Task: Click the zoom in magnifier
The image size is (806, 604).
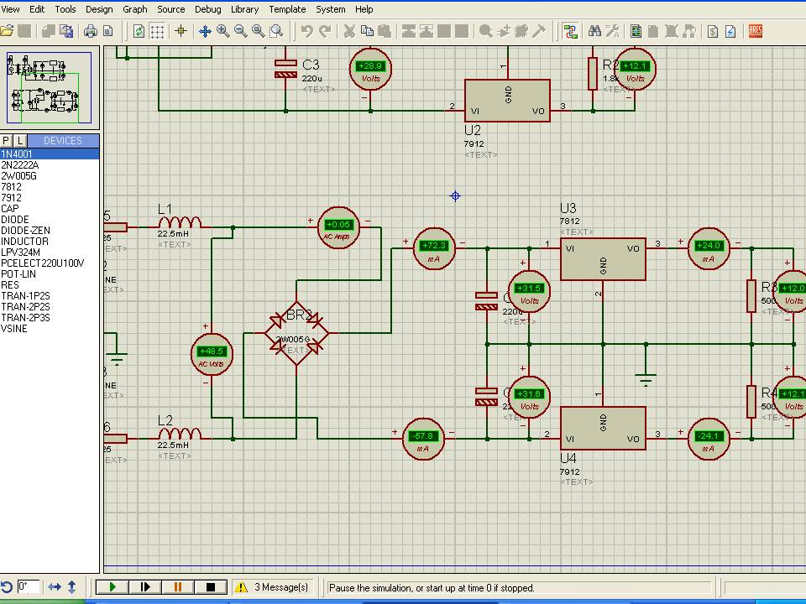Action: click(x=222, y=31)
